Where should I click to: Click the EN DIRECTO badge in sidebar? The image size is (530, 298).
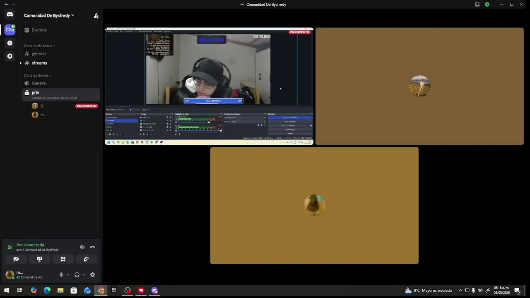(87, 106)
